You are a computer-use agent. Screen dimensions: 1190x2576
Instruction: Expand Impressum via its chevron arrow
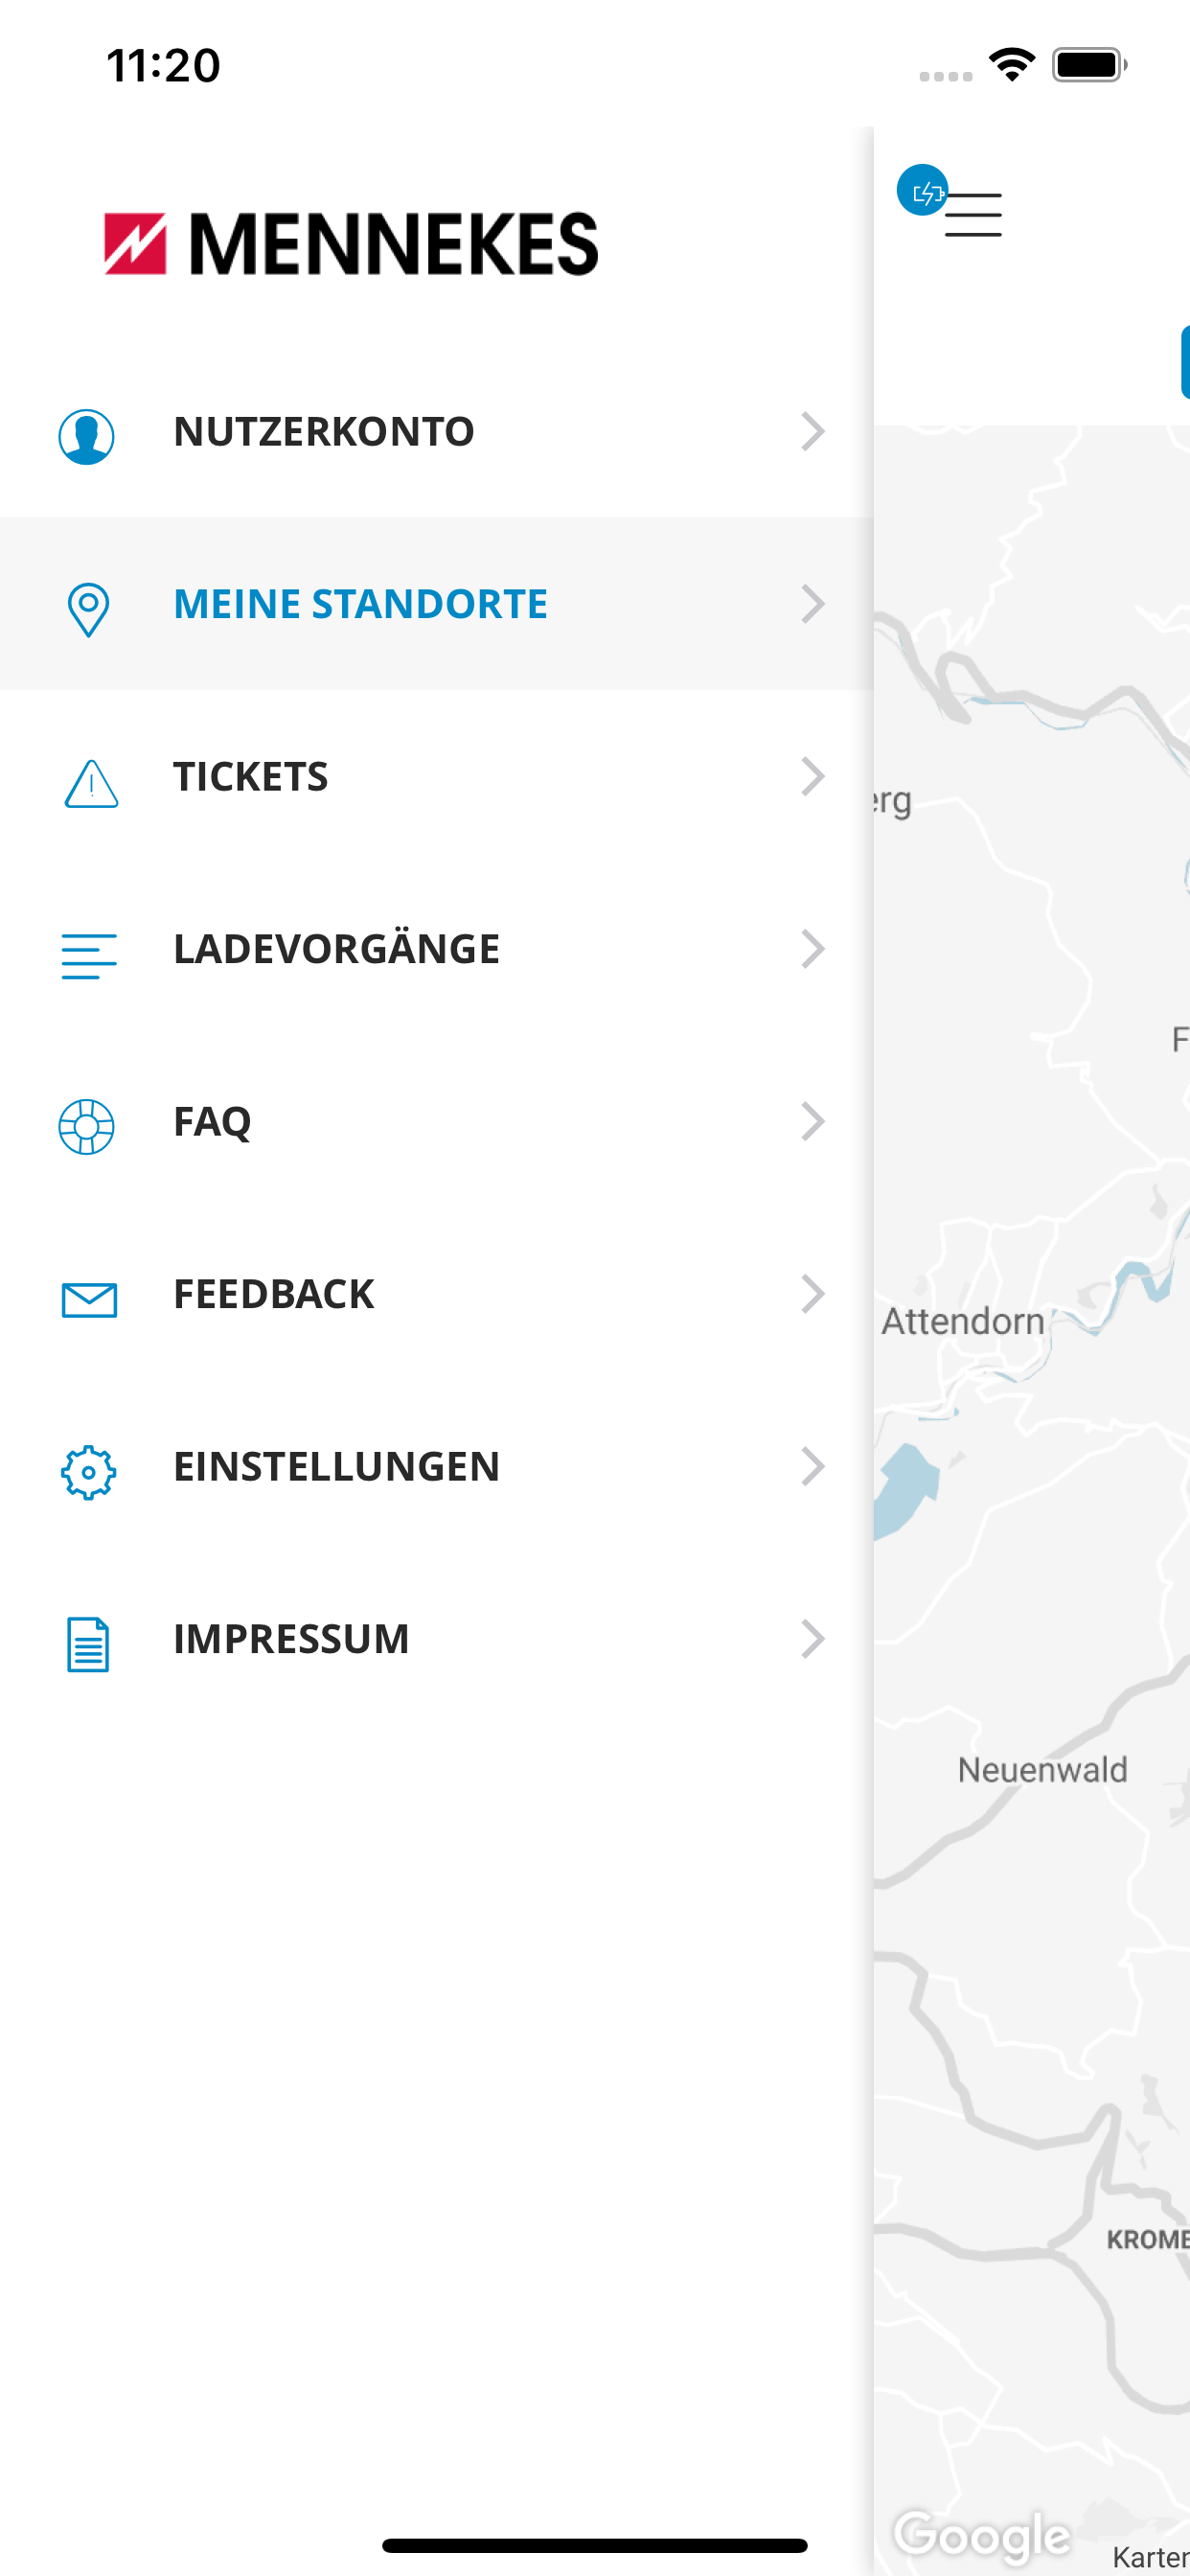point(813,1638)
